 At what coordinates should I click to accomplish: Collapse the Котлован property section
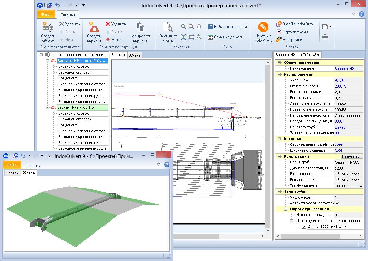click(x=279, y=139)
